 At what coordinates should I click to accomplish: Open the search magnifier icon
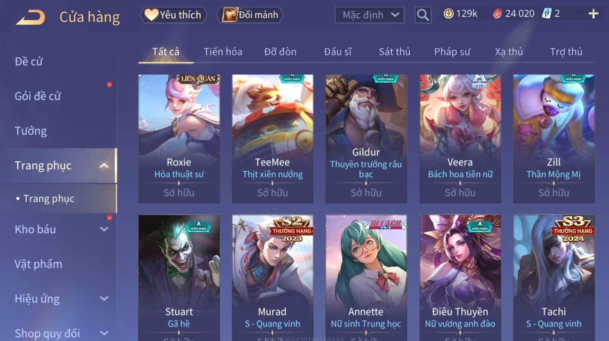(423, 15)
